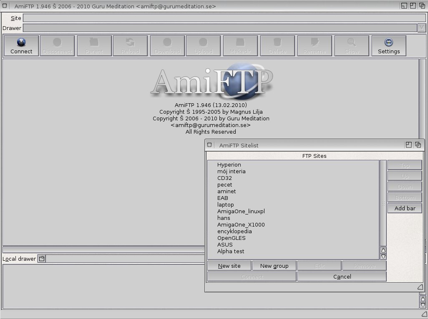Open Settings from the toolbar
Image resolution: width=428 pixels, height=319 pixels.
(389, 46)
